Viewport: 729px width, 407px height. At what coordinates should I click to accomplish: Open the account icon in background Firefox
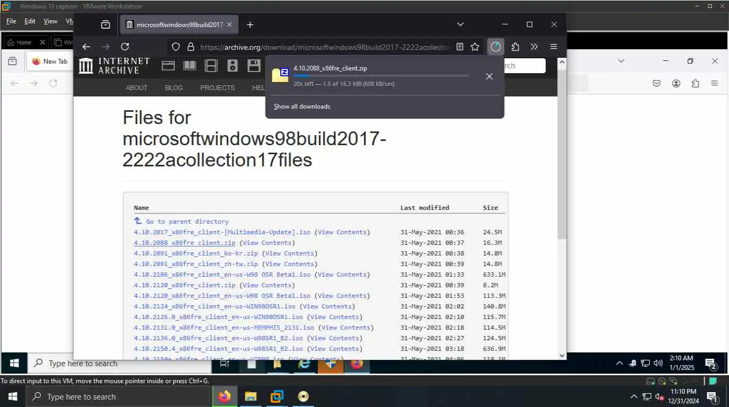(677, 83)
